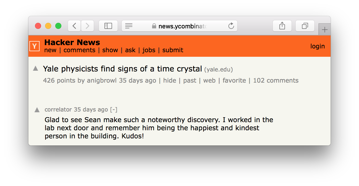359x186 pixels.
Task: Open the "jobs" section
Action: (149, 50)
